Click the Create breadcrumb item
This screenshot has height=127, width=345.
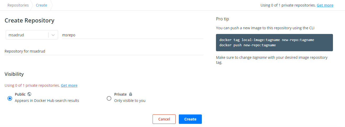(x=41, y=5)
